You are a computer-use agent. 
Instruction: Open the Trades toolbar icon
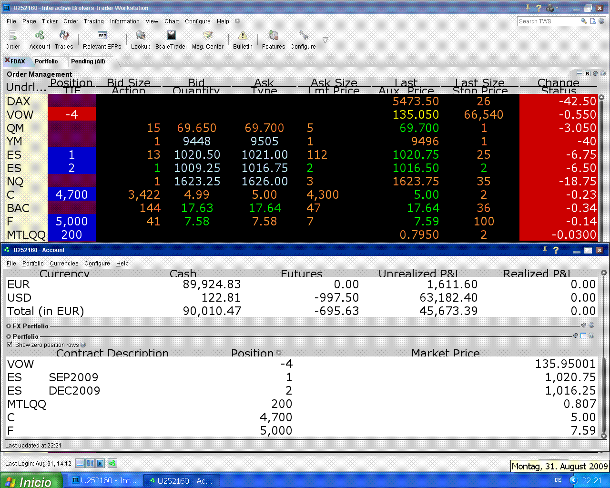click(x=63, y=36)
